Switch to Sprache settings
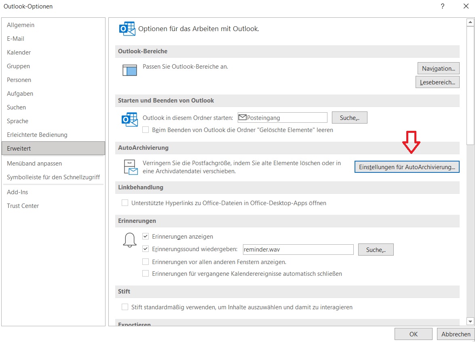This screenshot has height=342, width=475. (53, 121)
